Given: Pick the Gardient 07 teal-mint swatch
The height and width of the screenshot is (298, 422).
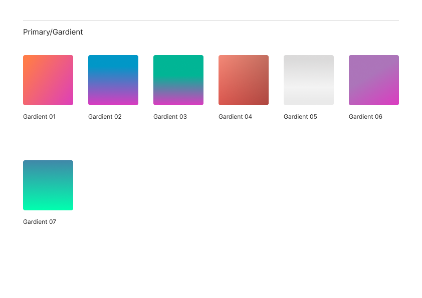Looking at the screenshot, I should pos(48,185).
